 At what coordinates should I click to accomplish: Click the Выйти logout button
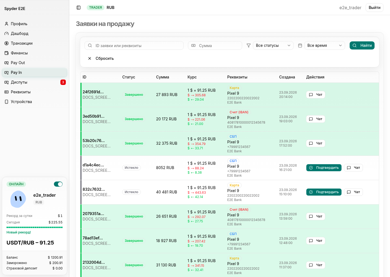[x=375, y=8]
